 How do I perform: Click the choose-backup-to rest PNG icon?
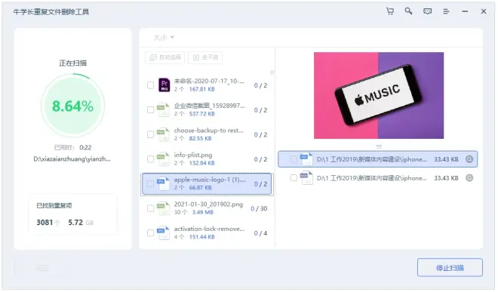163,134
